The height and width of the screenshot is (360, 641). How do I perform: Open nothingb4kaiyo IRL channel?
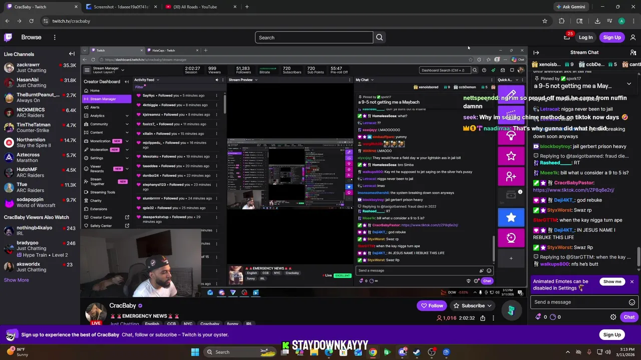40,230
